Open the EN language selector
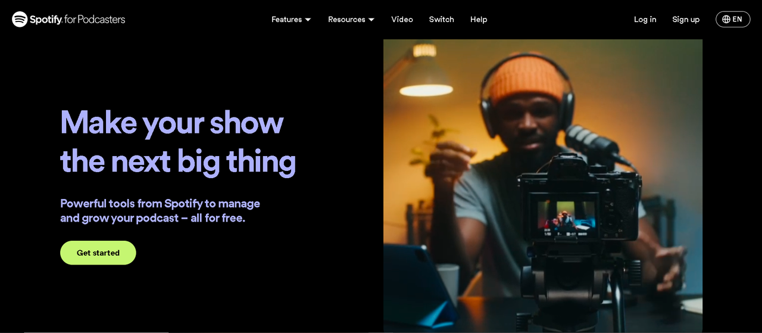The width and height of the screenshot is (762, 333). (x=733, y=19)
